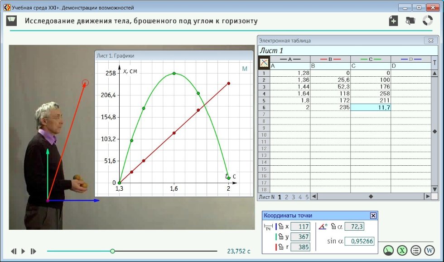The height and width of the screenshot is (262, 444).
Task: Export data via the green X (Excel) icon
Action: coord(403,250)
